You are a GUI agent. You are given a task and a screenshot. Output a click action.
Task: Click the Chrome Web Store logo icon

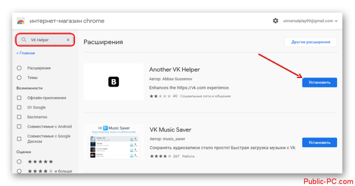coord(21,21)
